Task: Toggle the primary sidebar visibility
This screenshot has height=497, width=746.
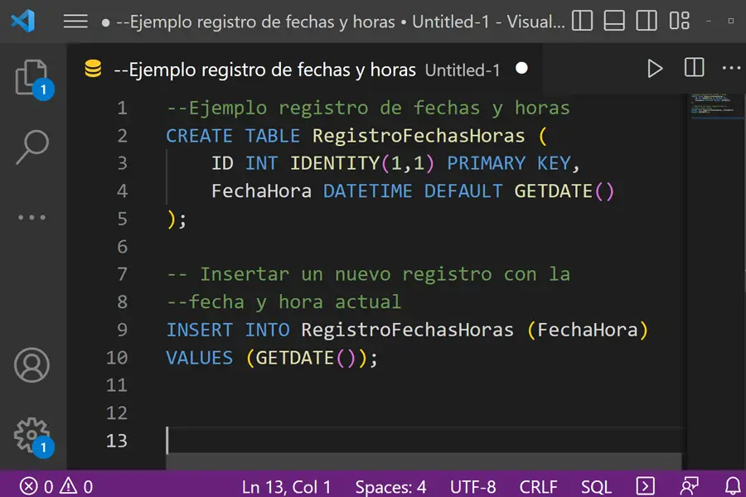Action: (x=582, y=22)
